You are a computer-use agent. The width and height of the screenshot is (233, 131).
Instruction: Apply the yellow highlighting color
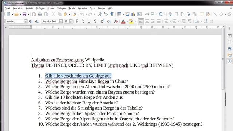pyautogui.click(x=131, y=21)
